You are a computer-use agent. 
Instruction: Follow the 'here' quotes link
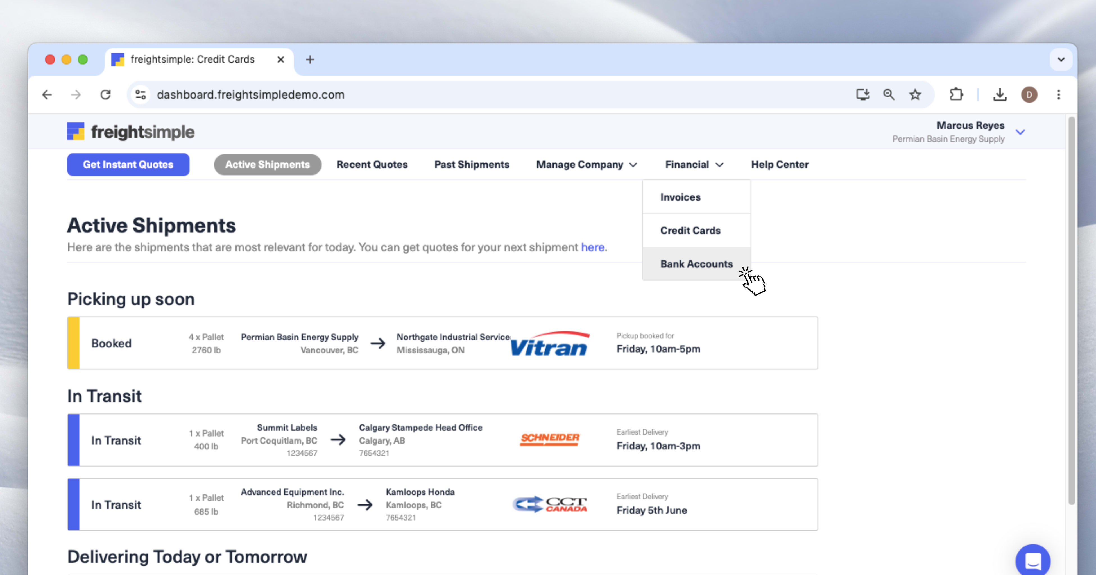point(593,247)
